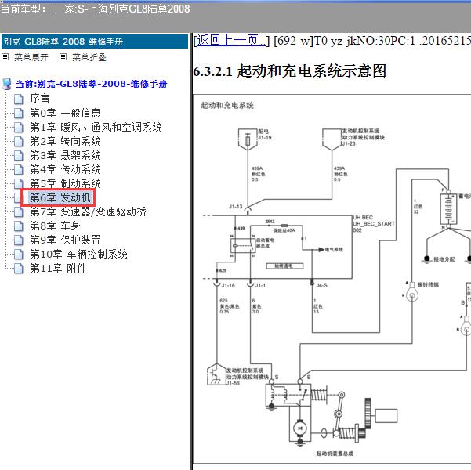
Task: Select 第11章 附件 chapter
Action: [x=58, y=268]
